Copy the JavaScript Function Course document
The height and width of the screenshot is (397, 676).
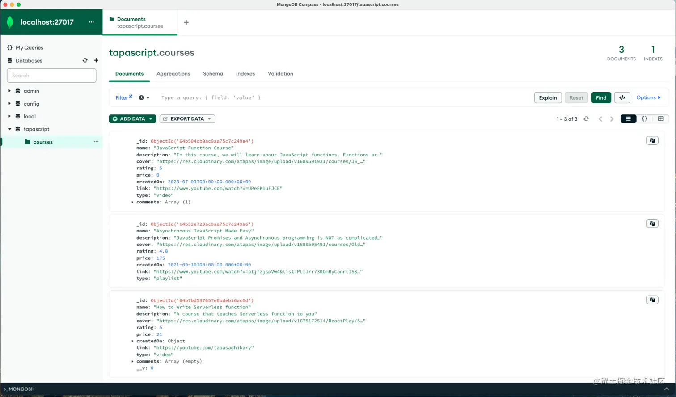652,140
